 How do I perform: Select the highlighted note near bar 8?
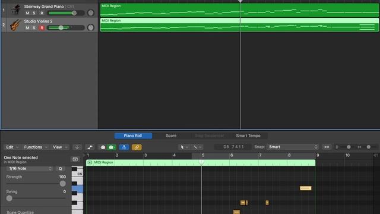click(x=306, y=188)
